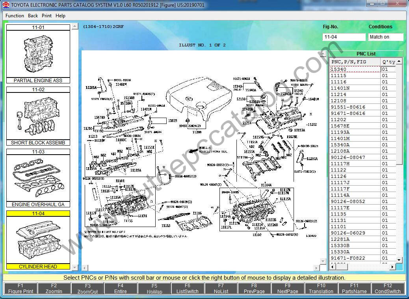Click F8 PrevPage button

(x=254, y=288)
